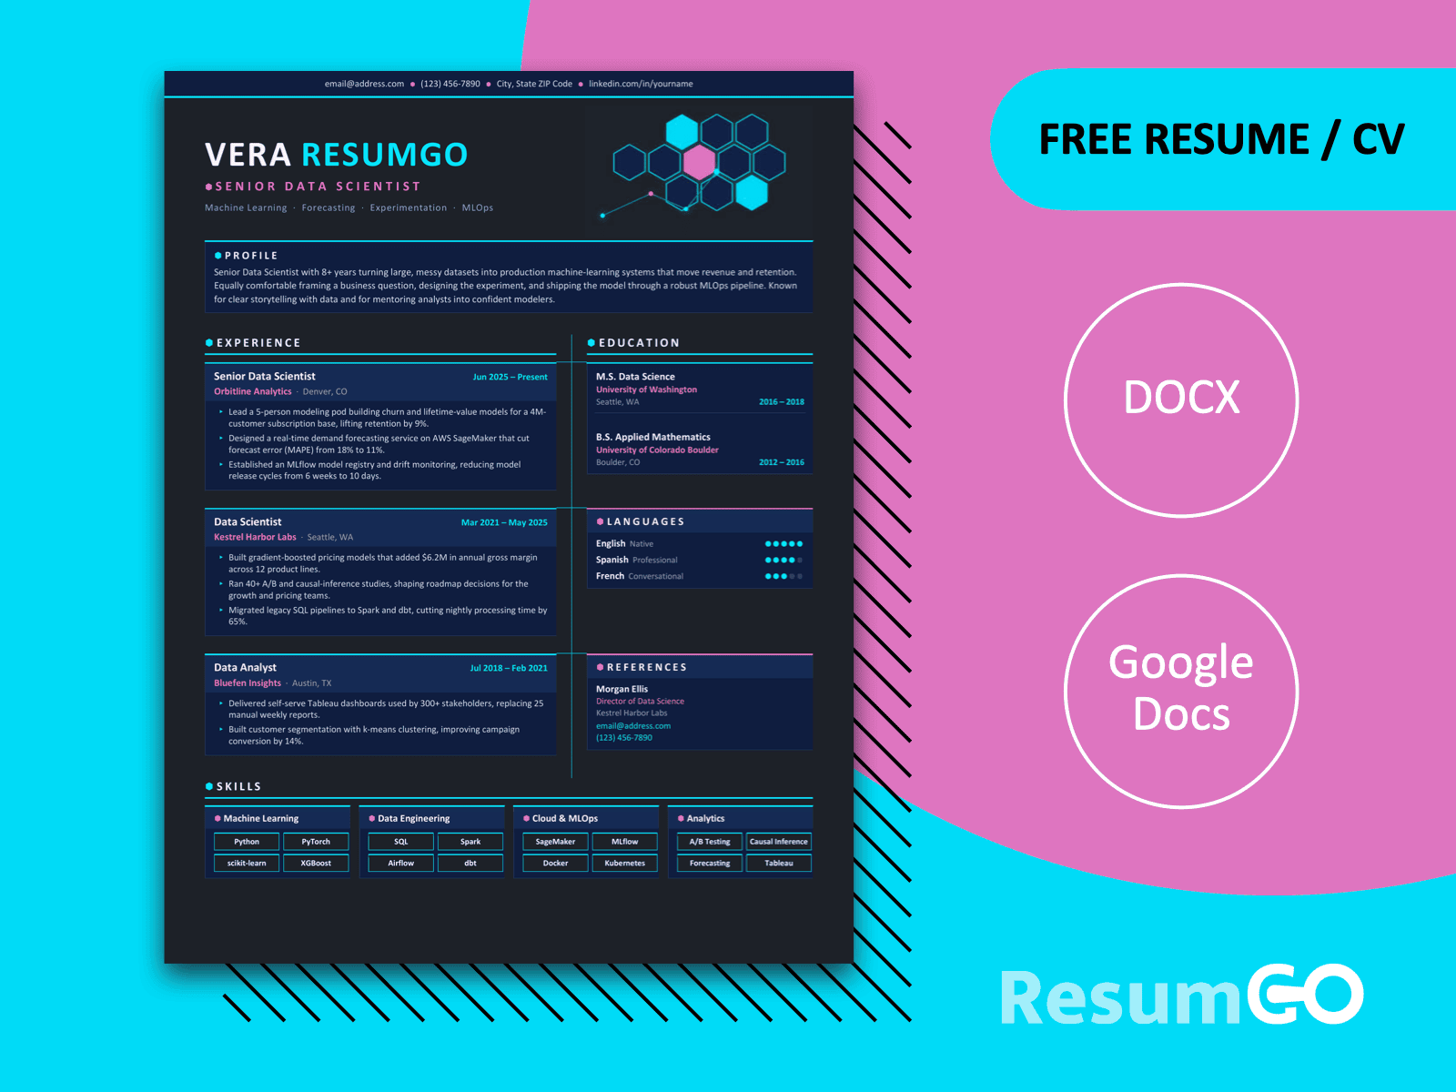Viewport: 1456px width, 1092px height.
Task: Click the City, State ZIP Code text
Action: point(534,84)
